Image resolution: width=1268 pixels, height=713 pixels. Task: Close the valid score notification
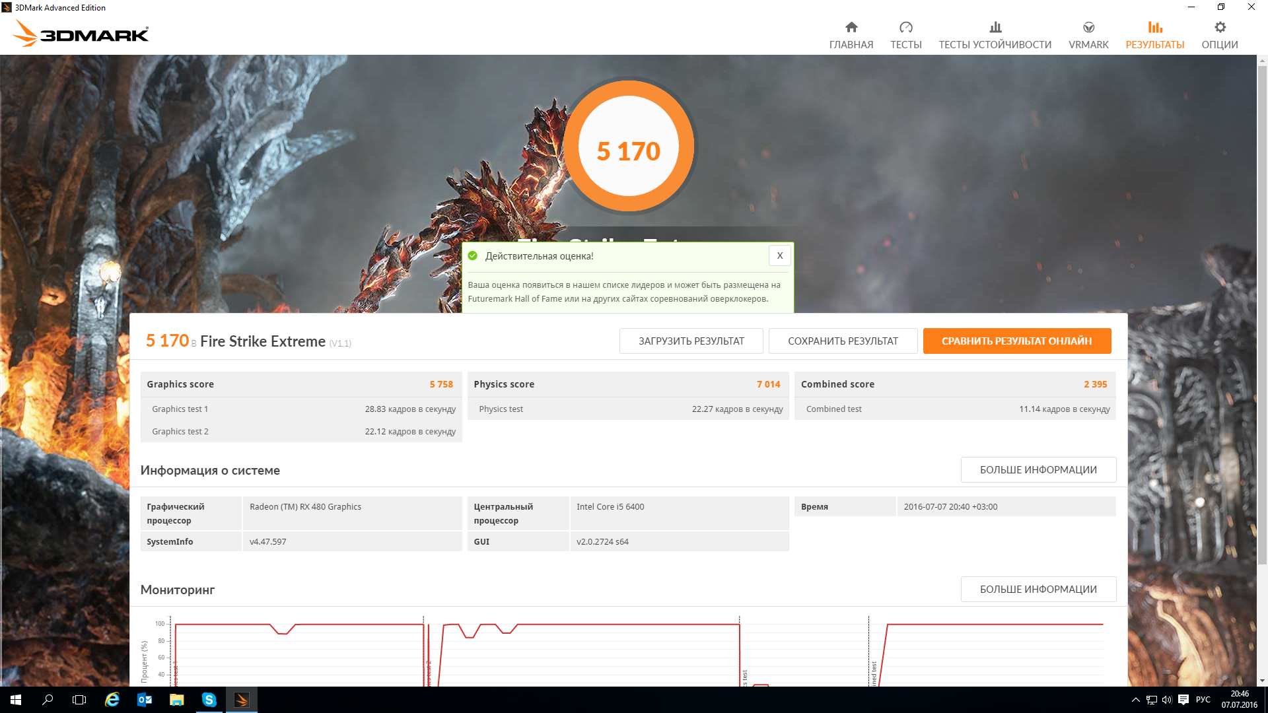point(779,255)
